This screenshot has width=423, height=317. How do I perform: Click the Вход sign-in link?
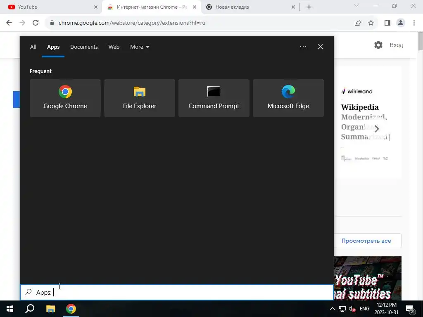396,45
